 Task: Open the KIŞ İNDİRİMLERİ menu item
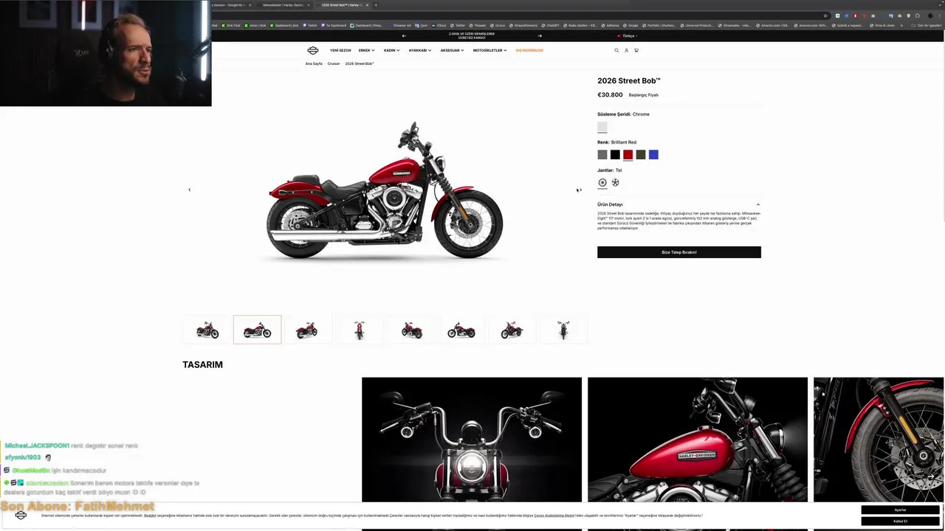tap(529, 50)
